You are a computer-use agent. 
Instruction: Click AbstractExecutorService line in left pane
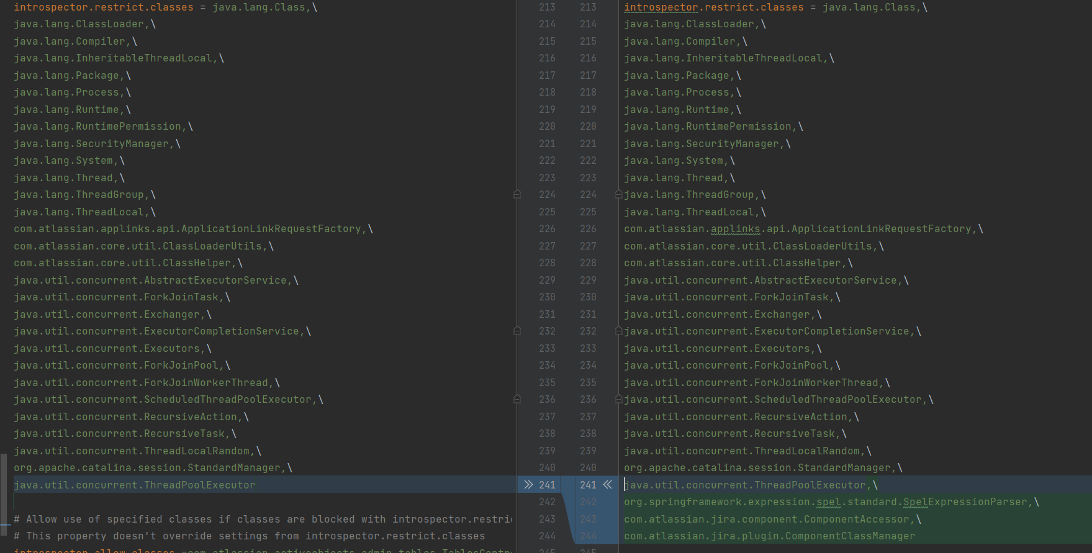click(x=156, y=281)
